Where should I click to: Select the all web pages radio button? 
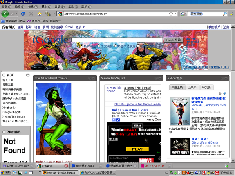[82, 45]
